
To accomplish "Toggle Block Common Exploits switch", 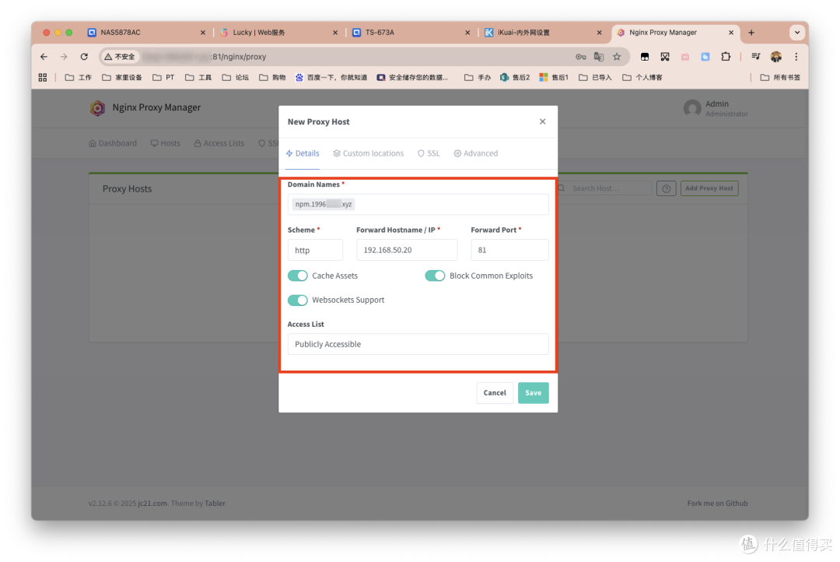I will point(435,276).
